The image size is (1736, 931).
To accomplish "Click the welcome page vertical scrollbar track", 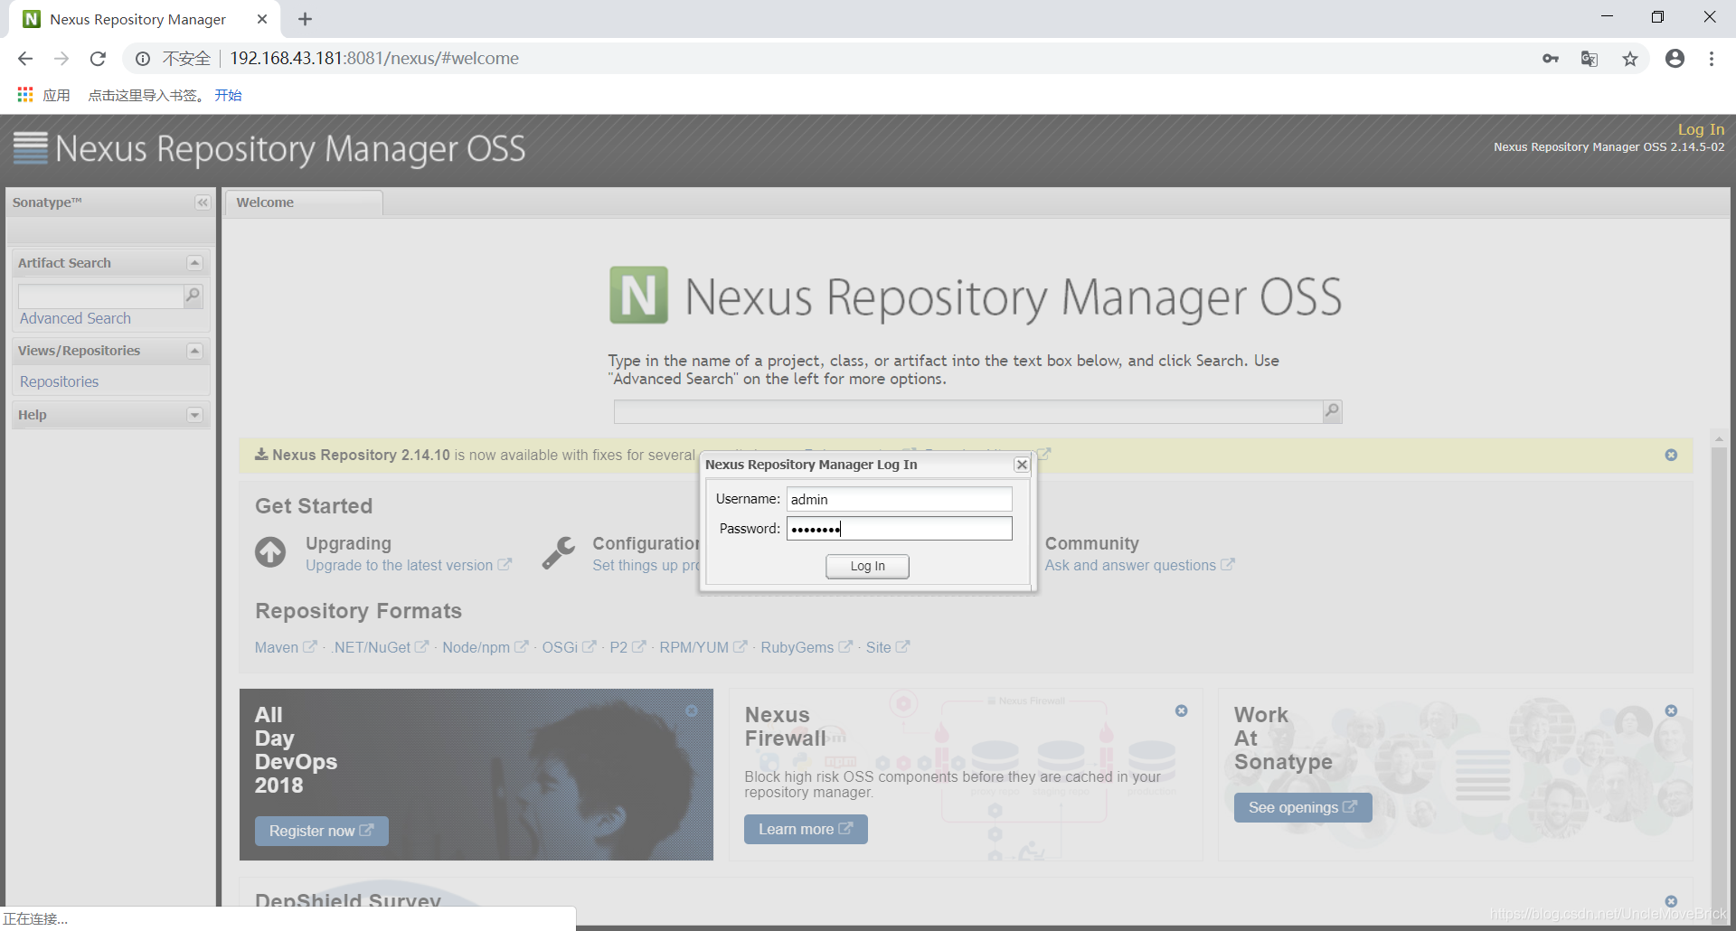I will point(1719,678).
